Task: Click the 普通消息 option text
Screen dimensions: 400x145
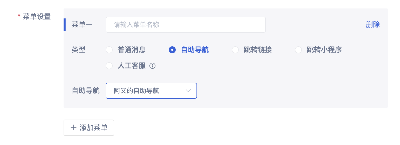Action: (x=132, y=50)
